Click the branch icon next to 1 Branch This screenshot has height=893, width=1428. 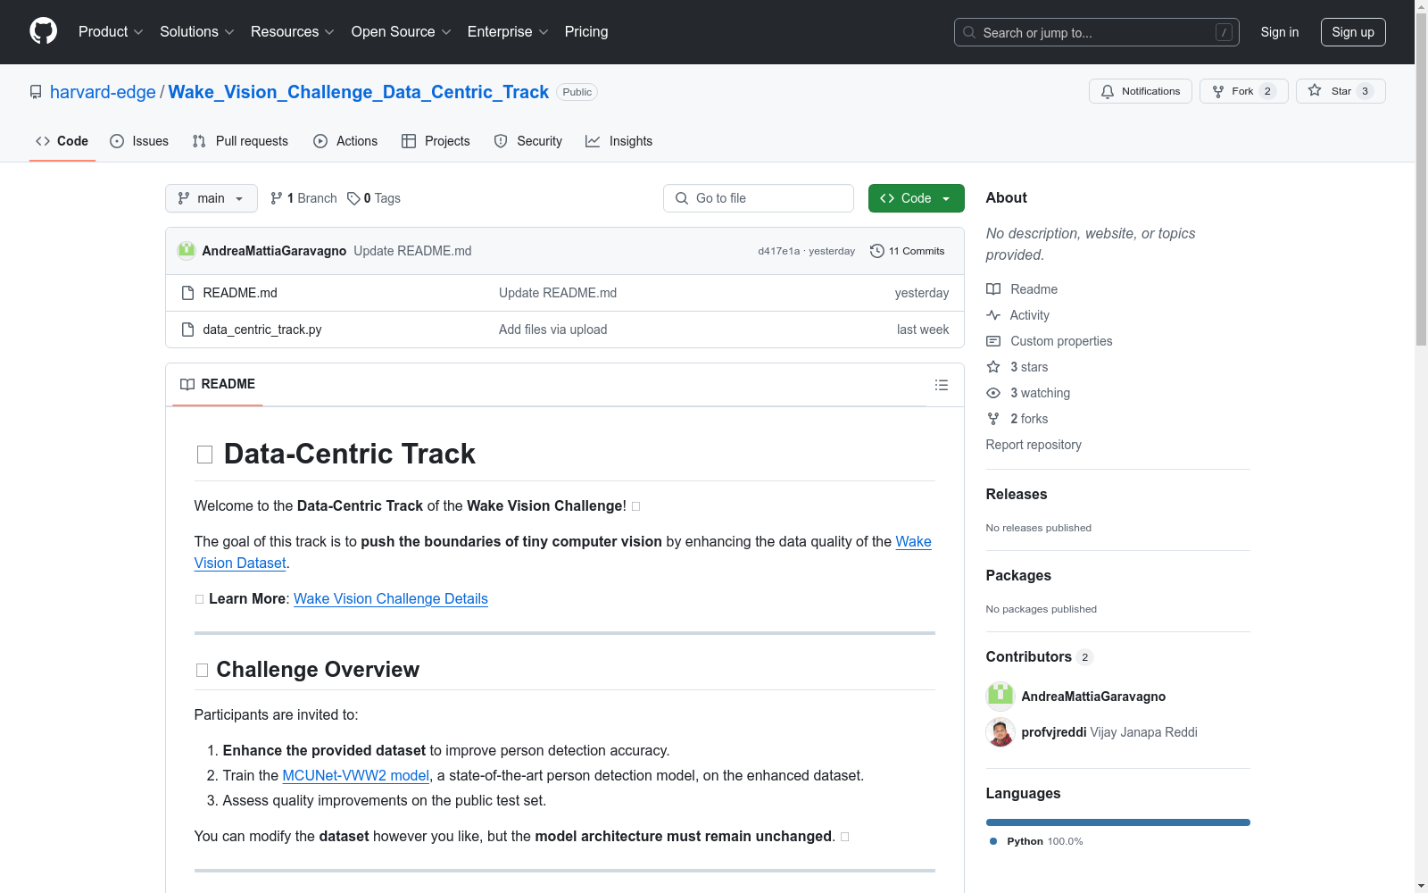tap(277, 198)
